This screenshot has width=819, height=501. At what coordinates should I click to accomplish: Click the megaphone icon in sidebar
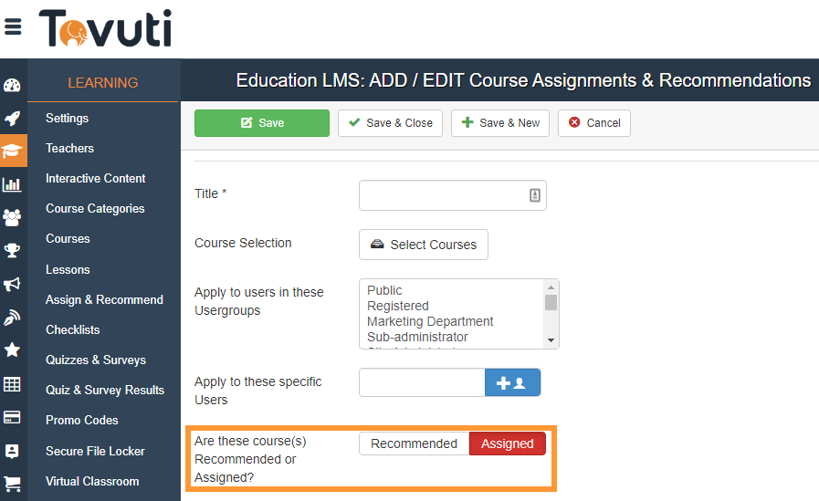[x=13, y=284]
